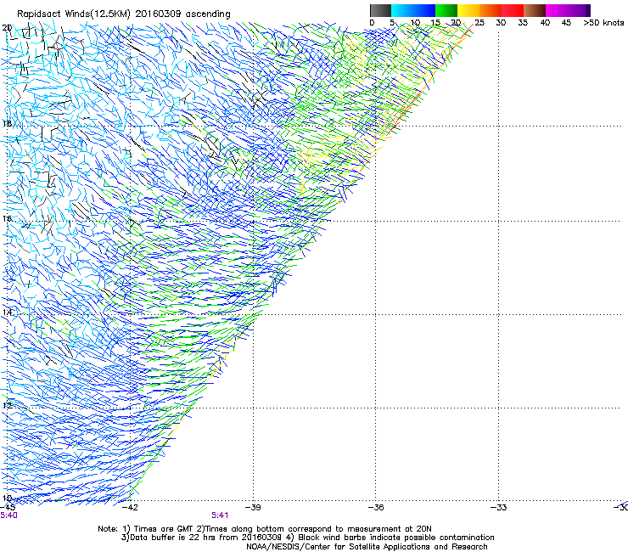The height and width of the screenshot is (552, 628).
Task: Click the 'Data buffer is 22 hrs' note line
Action: click(307, 538)
